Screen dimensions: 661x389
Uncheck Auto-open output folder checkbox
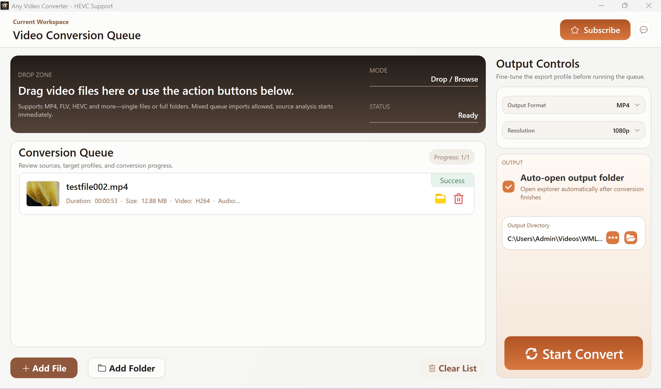click(508, 187)
